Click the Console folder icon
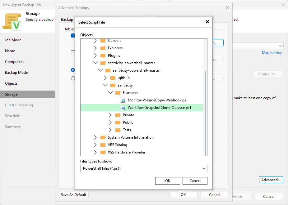The height and width of the screenshot is (205, 288). 103,41
